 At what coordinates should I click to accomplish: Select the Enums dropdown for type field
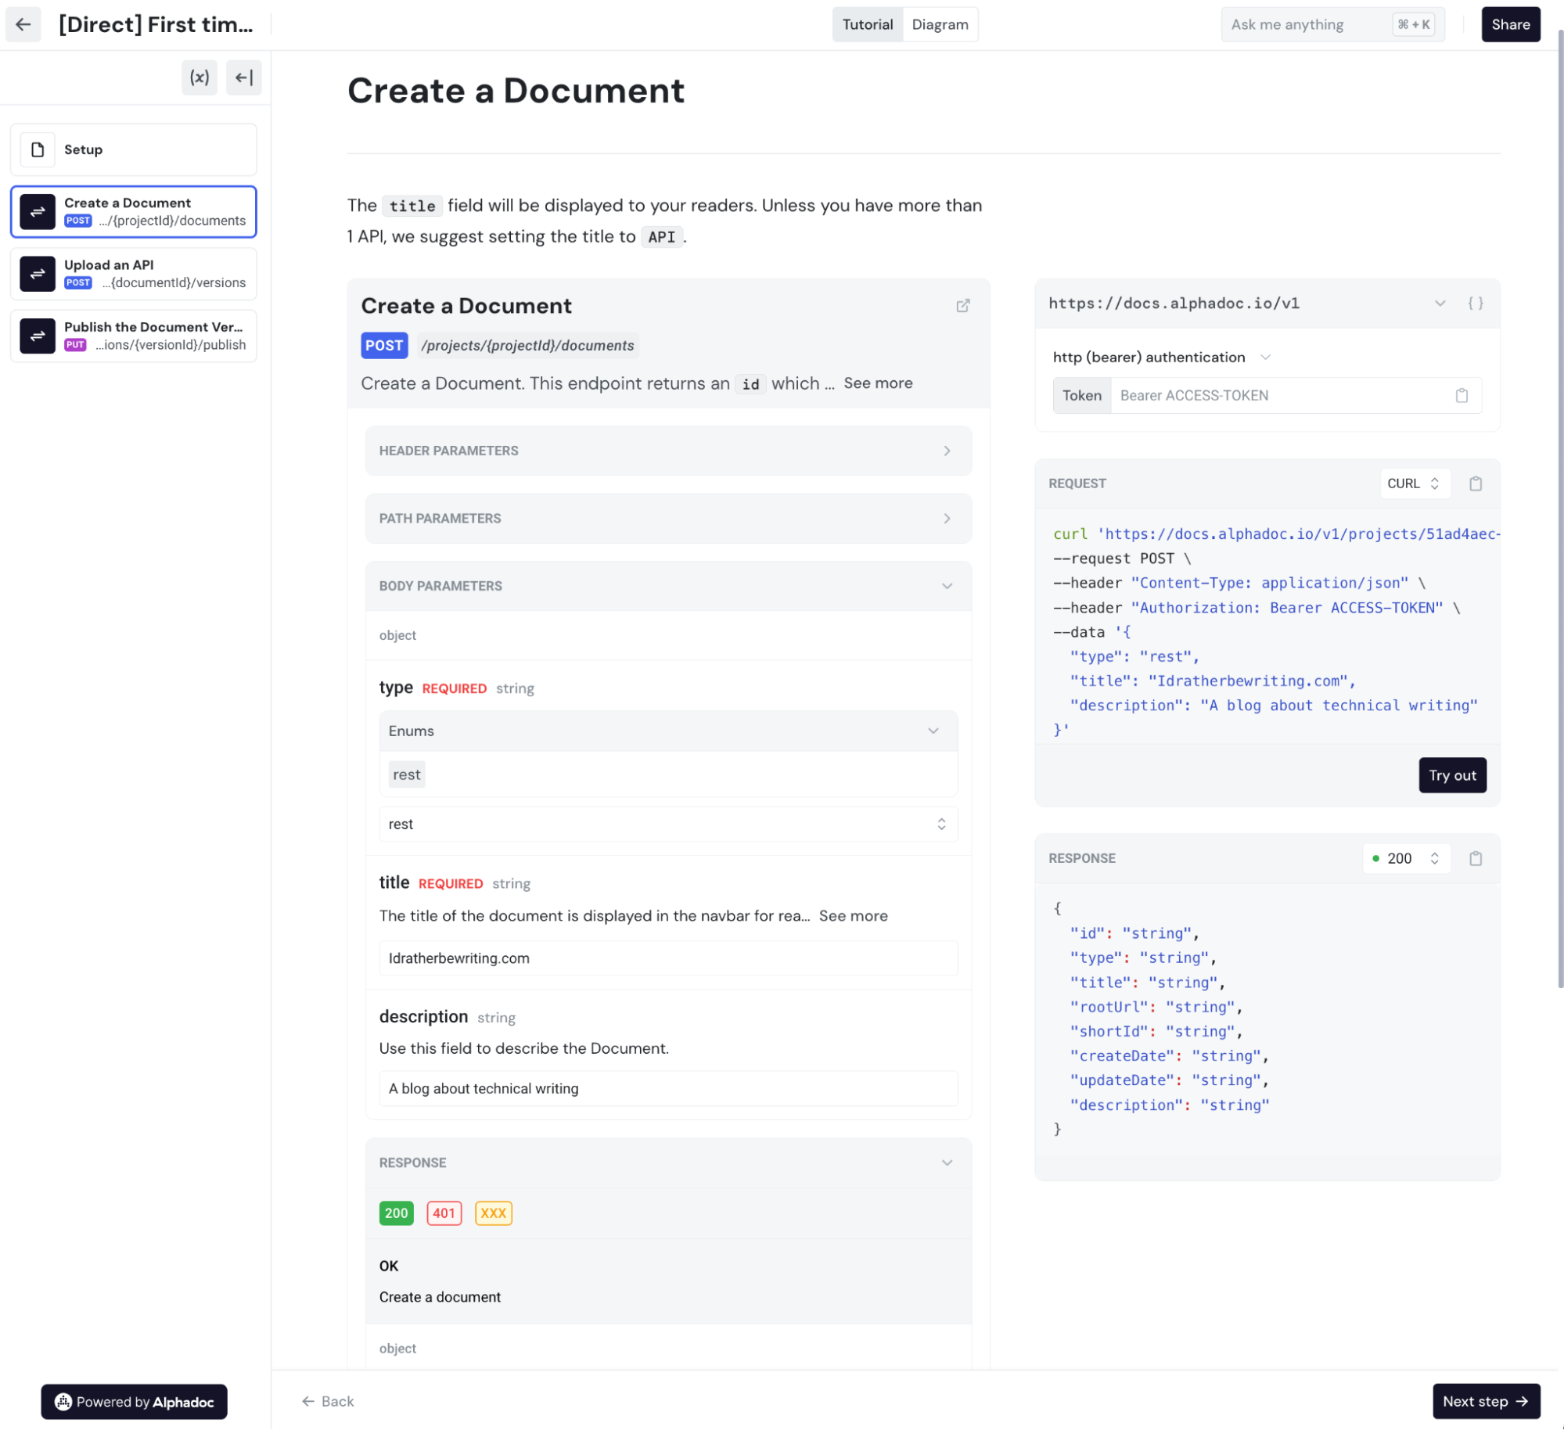[x=667, y=731]
